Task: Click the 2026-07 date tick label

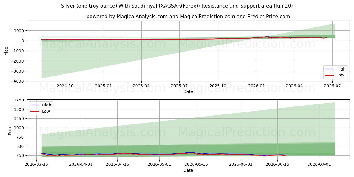Action: pyautogui.click(x=332, y=86)
